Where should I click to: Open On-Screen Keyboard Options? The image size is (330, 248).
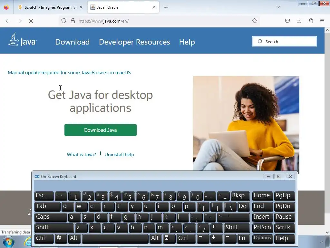[x=263, y=239]
